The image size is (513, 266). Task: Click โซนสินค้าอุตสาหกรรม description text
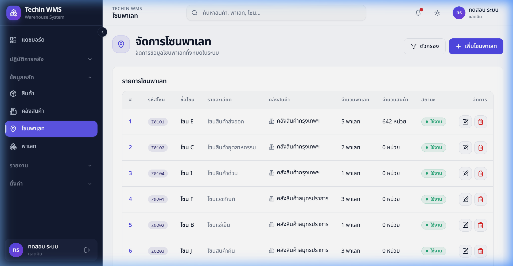[x=231, y=147]
